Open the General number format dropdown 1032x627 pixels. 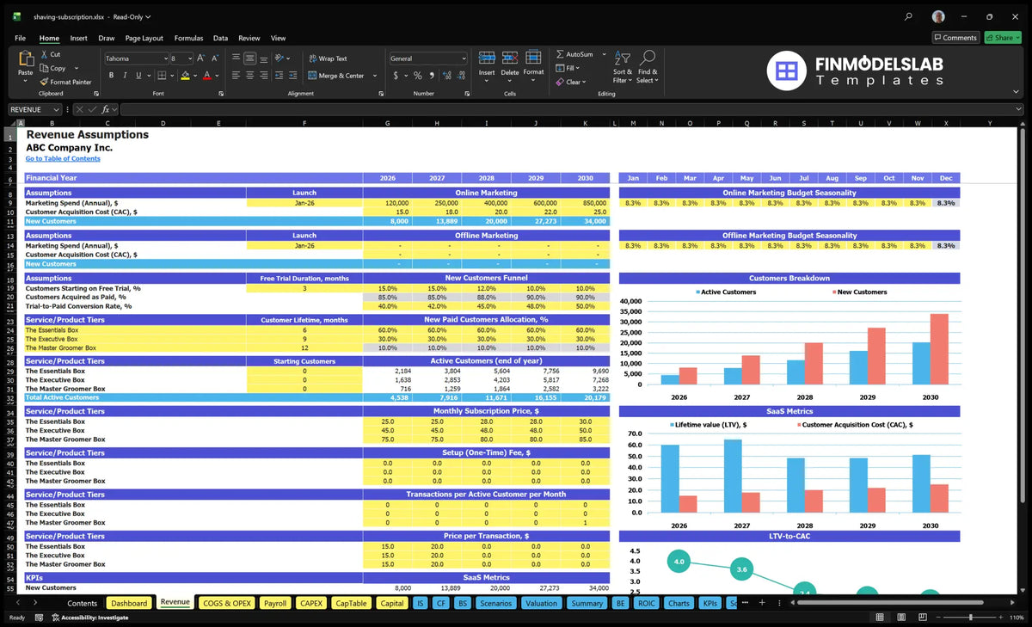(x=464, y=58)
